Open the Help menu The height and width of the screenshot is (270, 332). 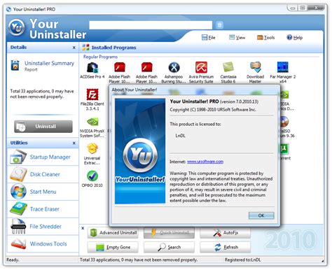click(x=295, y=38)
